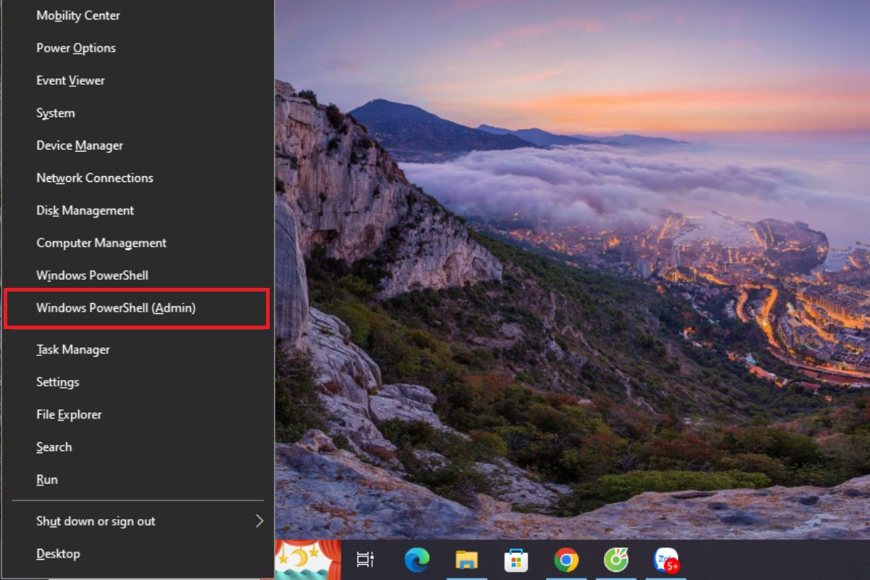Launch Windows PowerShell (Admin)
Image resolution: width=870 pixels, height=580 pixels.
click(x=138, y=308)
